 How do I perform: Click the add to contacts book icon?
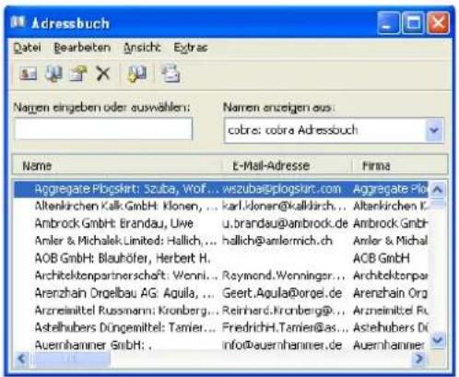[136, 74]
